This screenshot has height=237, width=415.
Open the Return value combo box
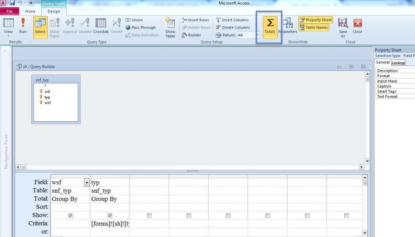(x=248, y=35)
